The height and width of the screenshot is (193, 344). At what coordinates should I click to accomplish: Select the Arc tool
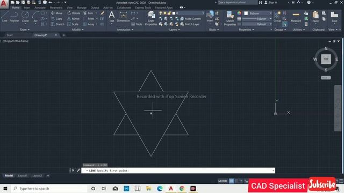[x=35, y=17]
